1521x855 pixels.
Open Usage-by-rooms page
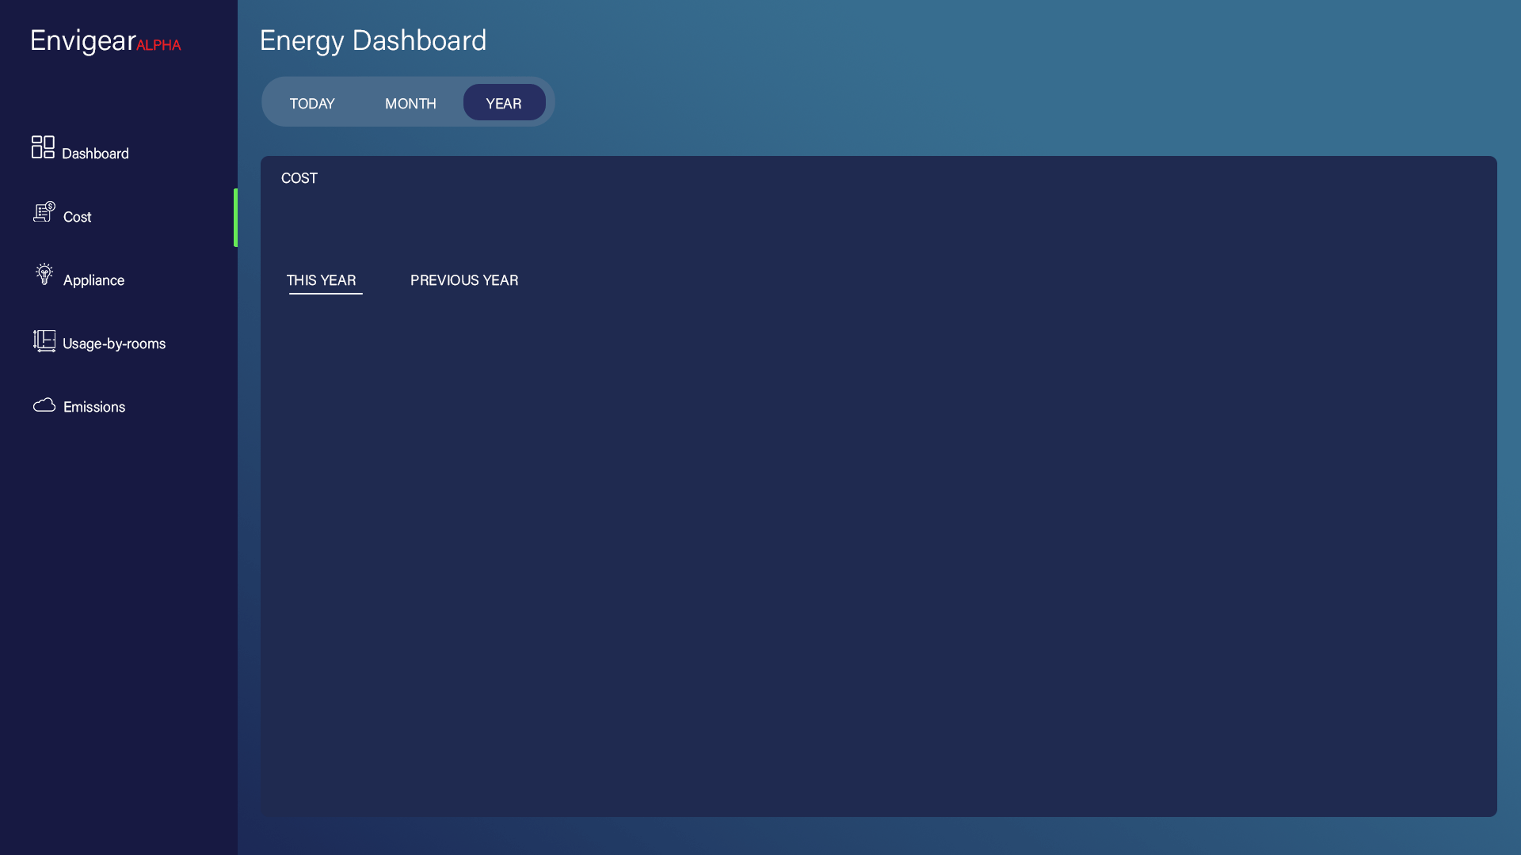click(114, 344)
